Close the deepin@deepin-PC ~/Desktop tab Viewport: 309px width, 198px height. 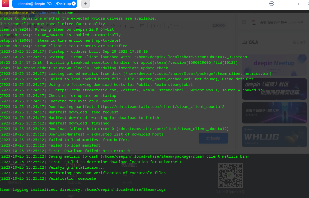click(x=73, y=4)
